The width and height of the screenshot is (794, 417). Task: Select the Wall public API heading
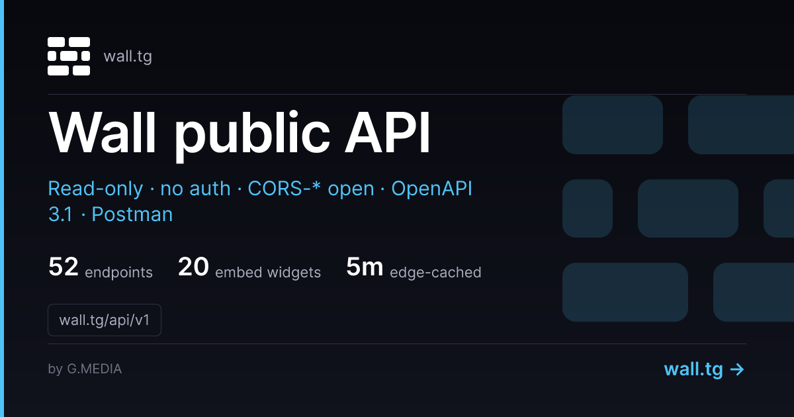240,134
